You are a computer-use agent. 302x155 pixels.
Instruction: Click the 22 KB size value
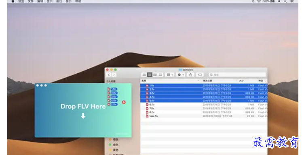tap(251, 116)
